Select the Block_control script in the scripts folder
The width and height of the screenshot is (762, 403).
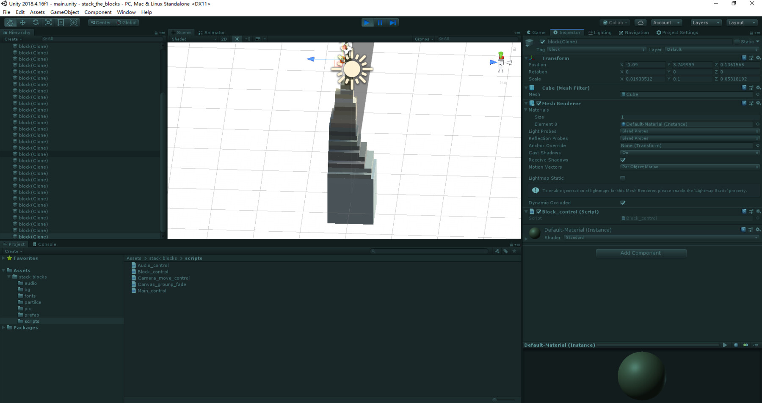[x=153, y=271]
